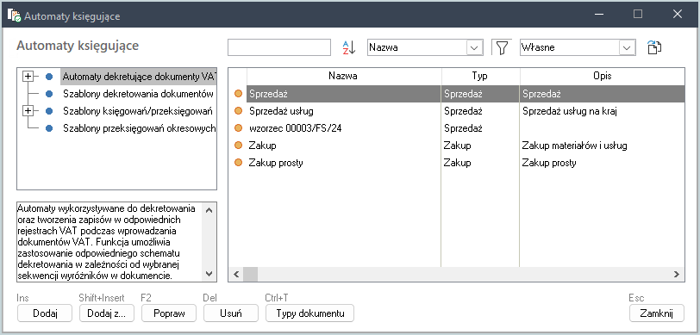Click the copy documents icon next to Własne
Viewport: 700px width, 335px height.
pos(654,47)
